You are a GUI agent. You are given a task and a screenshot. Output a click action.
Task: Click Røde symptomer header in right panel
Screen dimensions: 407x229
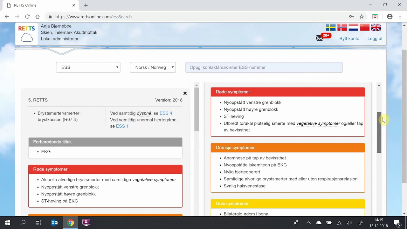(x=288, y=92)
